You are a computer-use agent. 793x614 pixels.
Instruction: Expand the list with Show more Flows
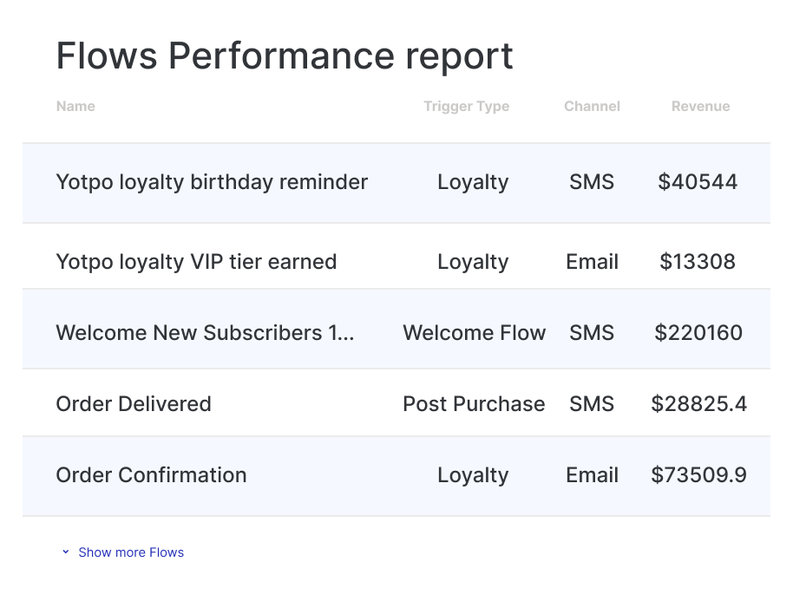[x=130, y=552]
